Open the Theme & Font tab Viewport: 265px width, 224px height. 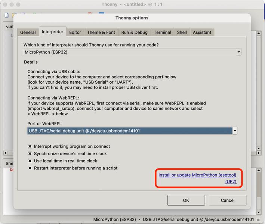(101, 32)
